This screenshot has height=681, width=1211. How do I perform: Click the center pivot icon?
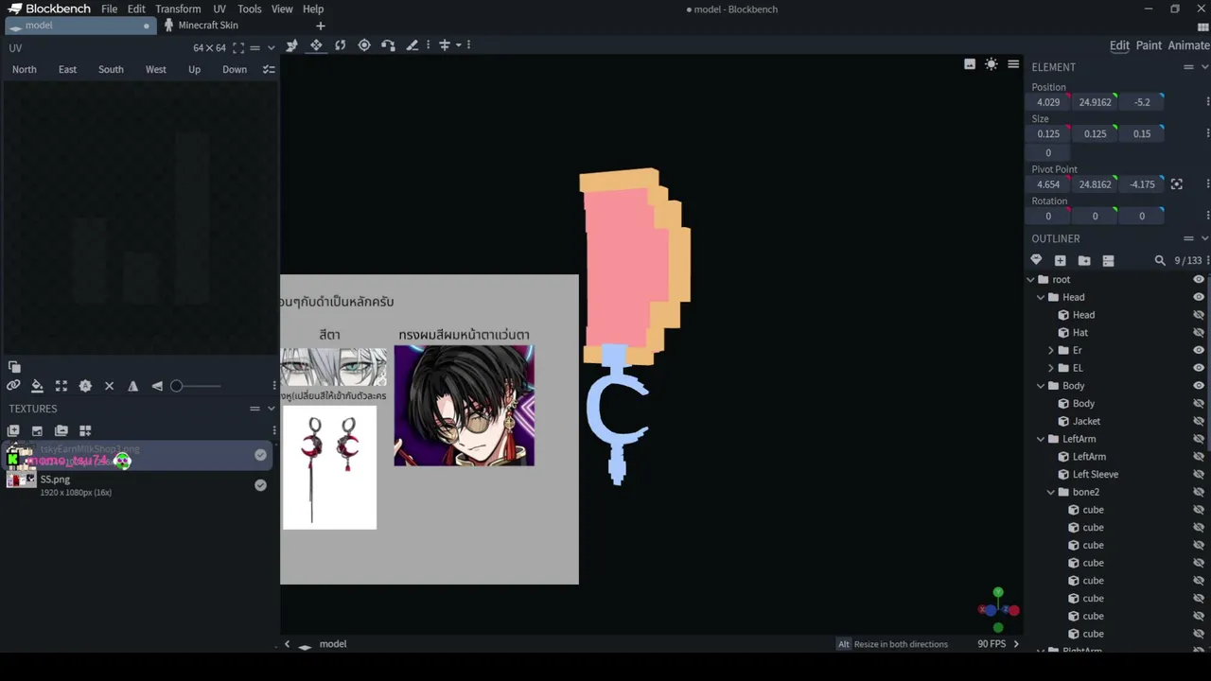pyautogui.click(x=1177, y=184)
